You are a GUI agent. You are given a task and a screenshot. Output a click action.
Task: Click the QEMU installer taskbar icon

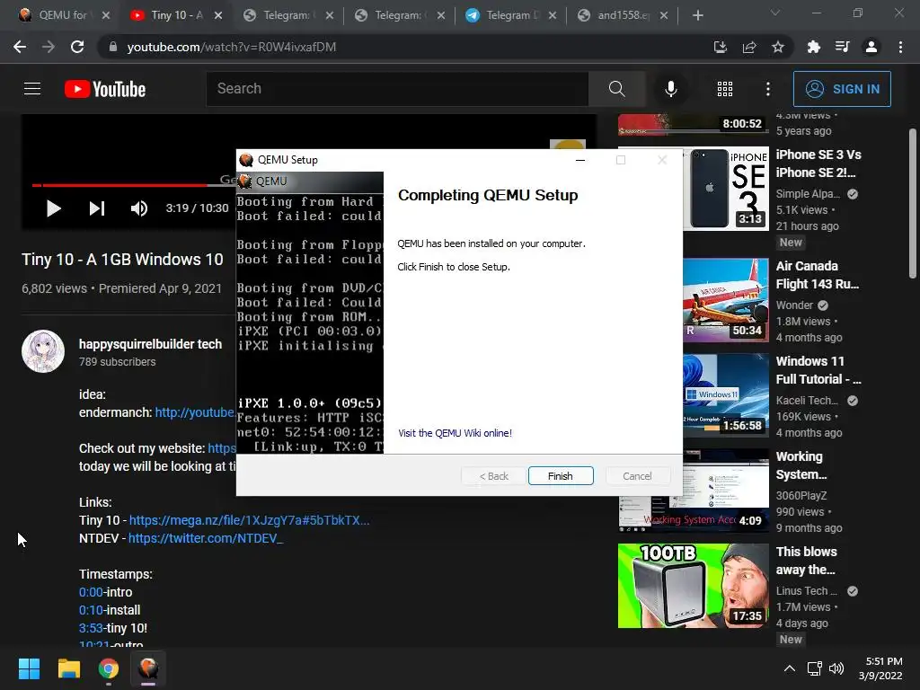coord(148,668)
